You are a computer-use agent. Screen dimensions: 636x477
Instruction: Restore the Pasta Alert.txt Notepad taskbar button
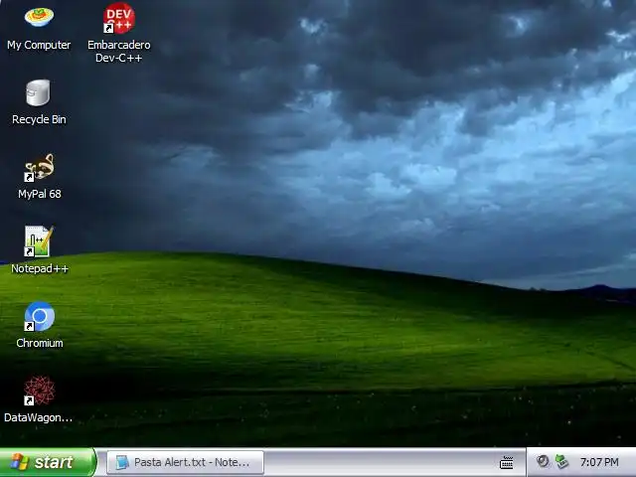coord(186,462)
